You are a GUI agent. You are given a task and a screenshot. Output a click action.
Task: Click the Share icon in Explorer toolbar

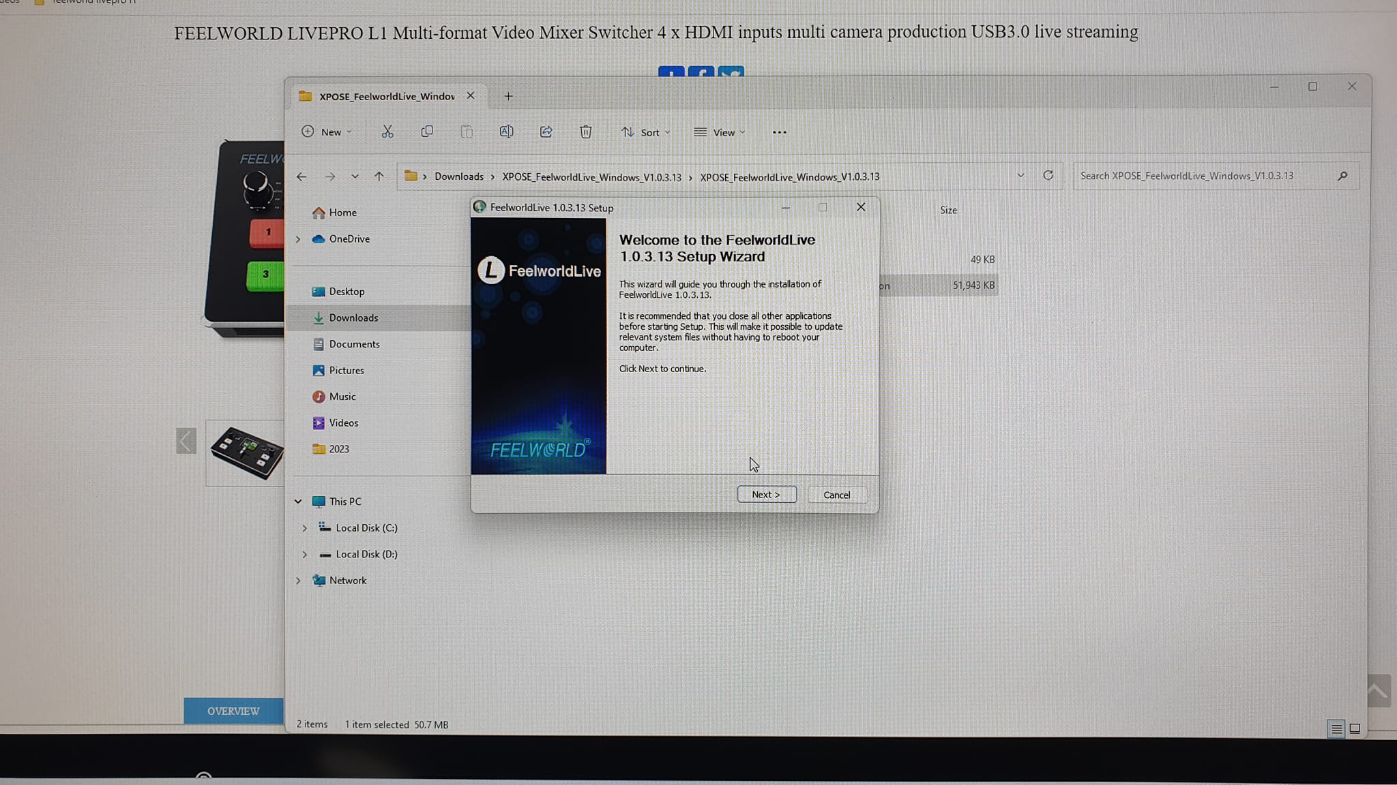pyautogui.click(x=546, y=132)
